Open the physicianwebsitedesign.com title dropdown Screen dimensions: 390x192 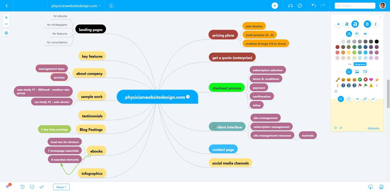point(76,6)
